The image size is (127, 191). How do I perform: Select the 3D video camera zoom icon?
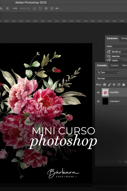[57, 8]
